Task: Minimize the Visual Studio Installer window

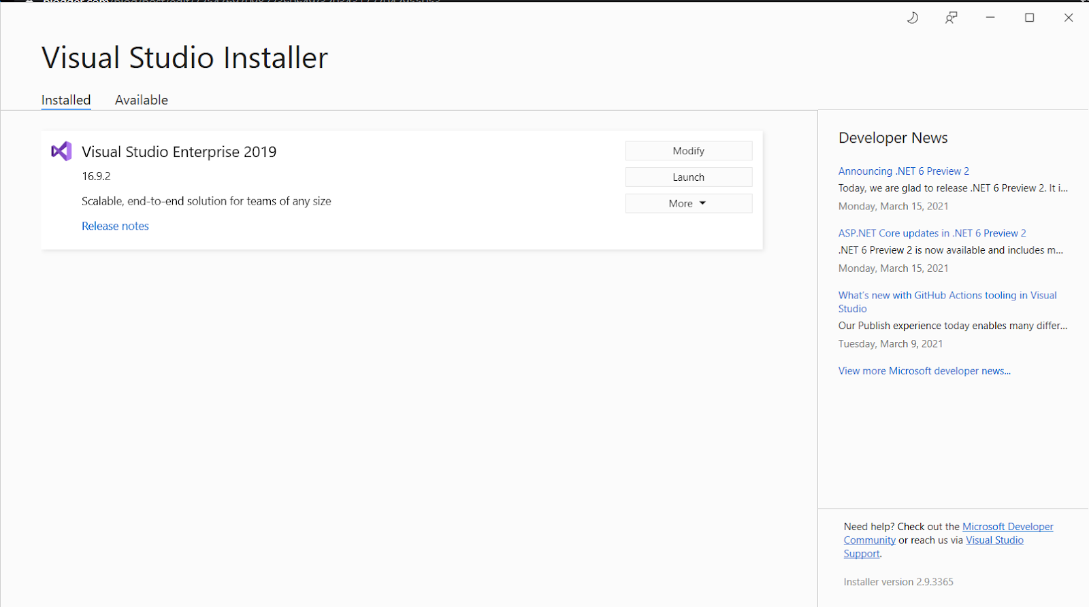Action: 990,18
